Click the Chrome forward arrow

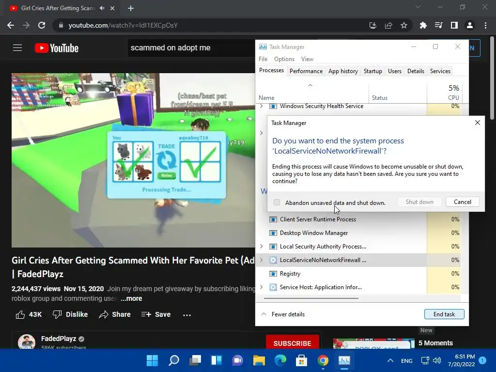[26, 25]
